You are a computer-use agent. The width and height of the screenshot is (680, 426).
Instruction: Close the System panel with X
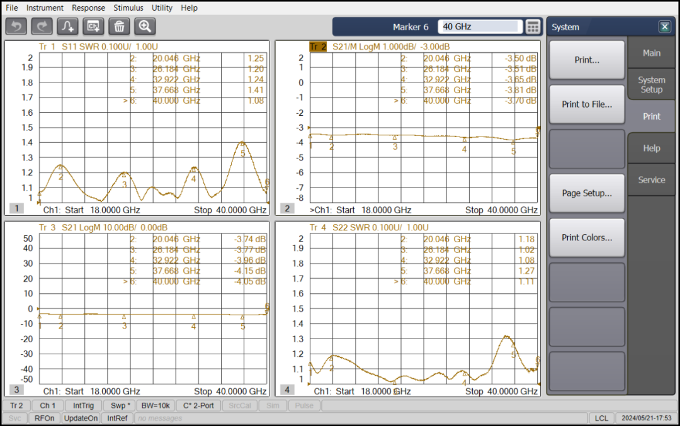(x=664, y=27)
